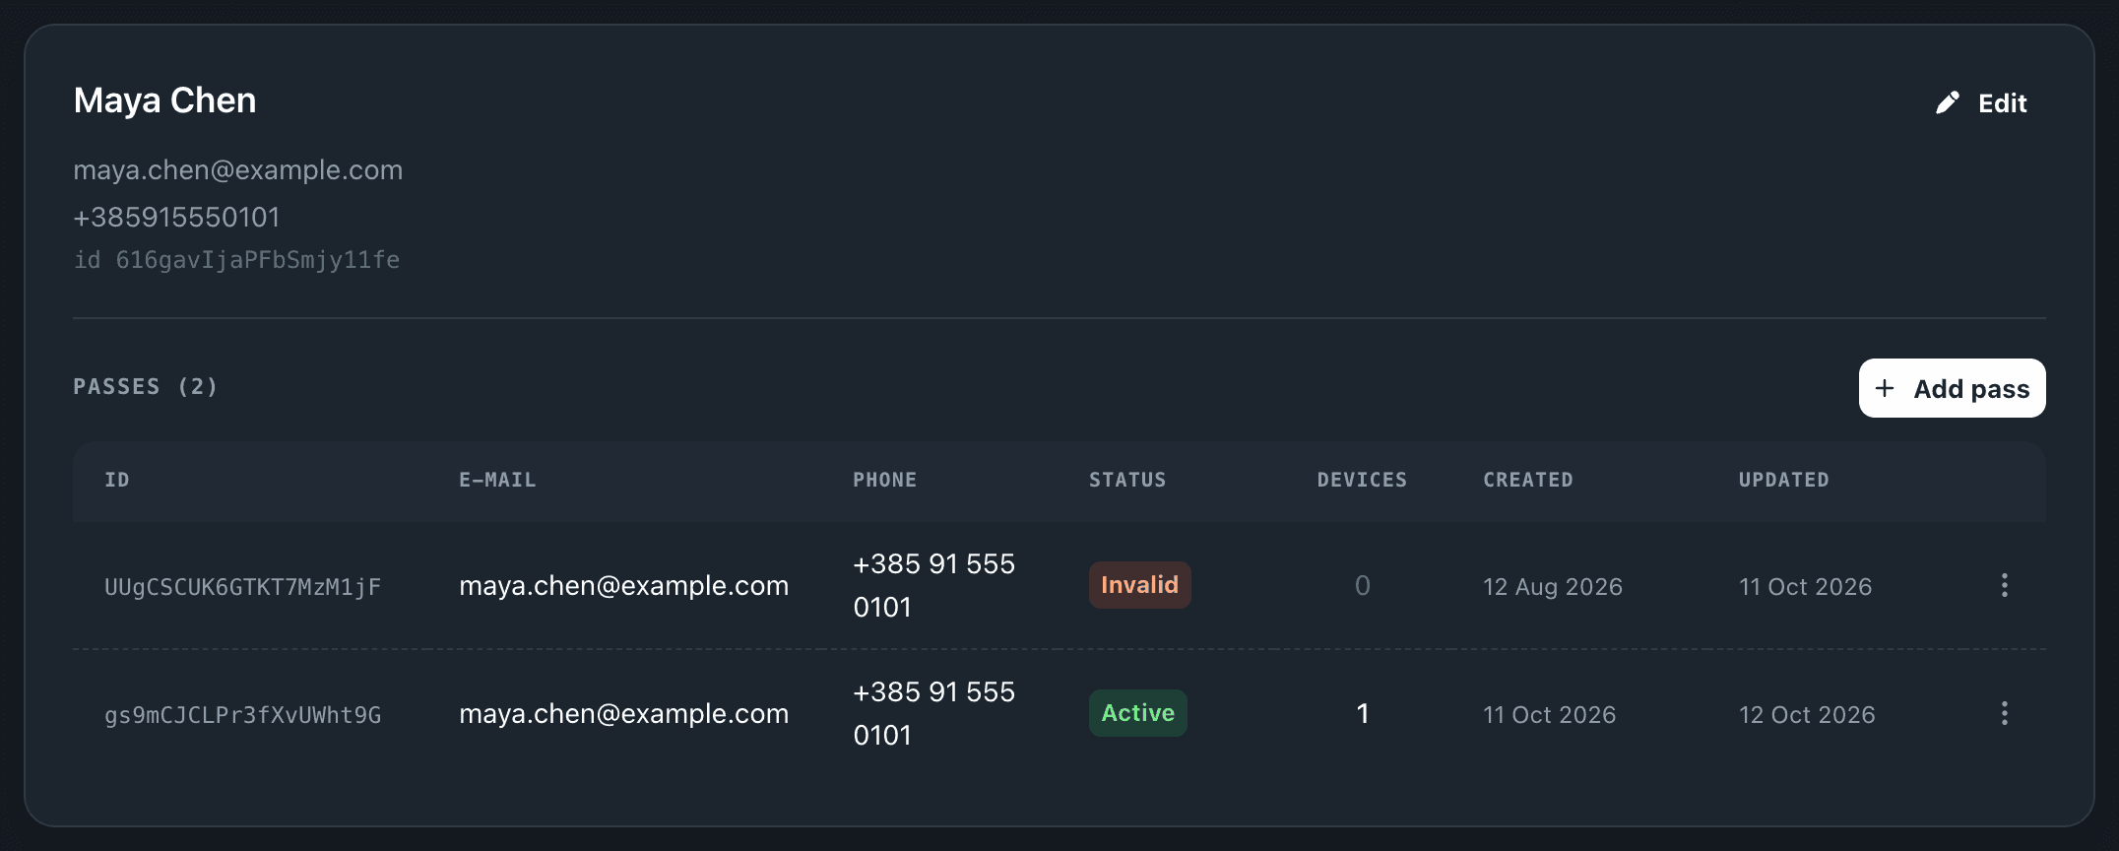2119x851 pixels.
Task: Click the Maya Chen name heading
Action: [x=164, y=100]
